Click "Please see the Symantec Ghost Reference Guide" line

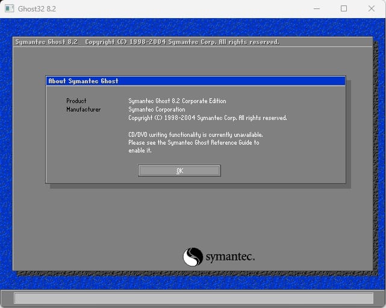pos(194,142)
